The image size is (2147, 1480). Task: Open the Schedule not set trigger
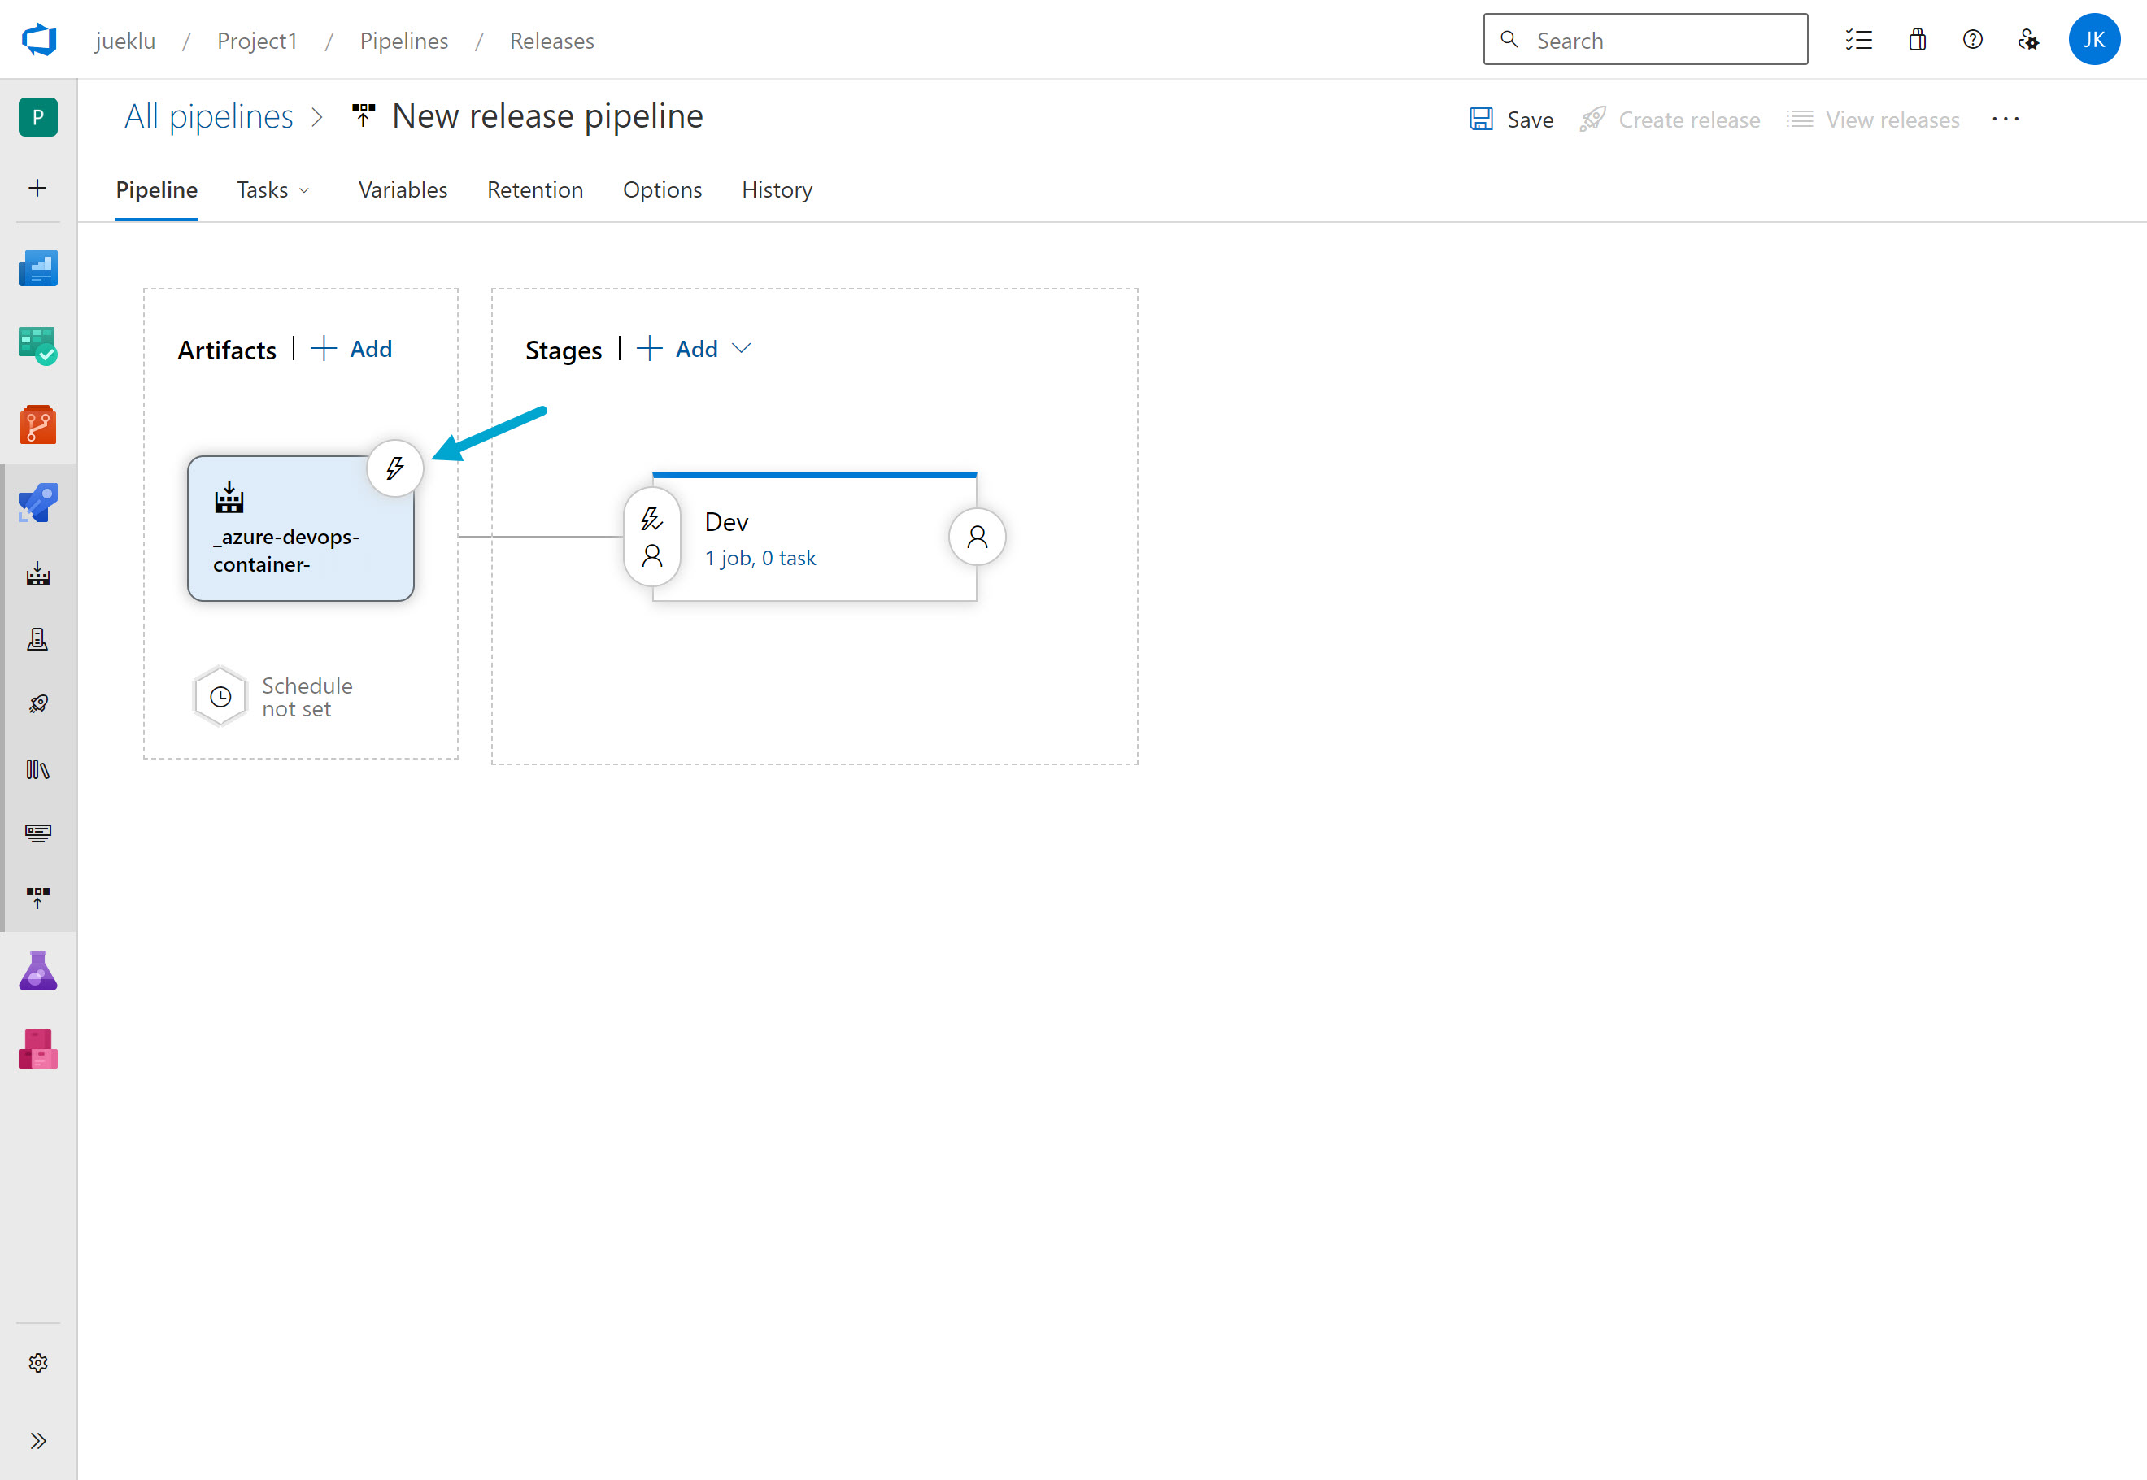point(220,696)
